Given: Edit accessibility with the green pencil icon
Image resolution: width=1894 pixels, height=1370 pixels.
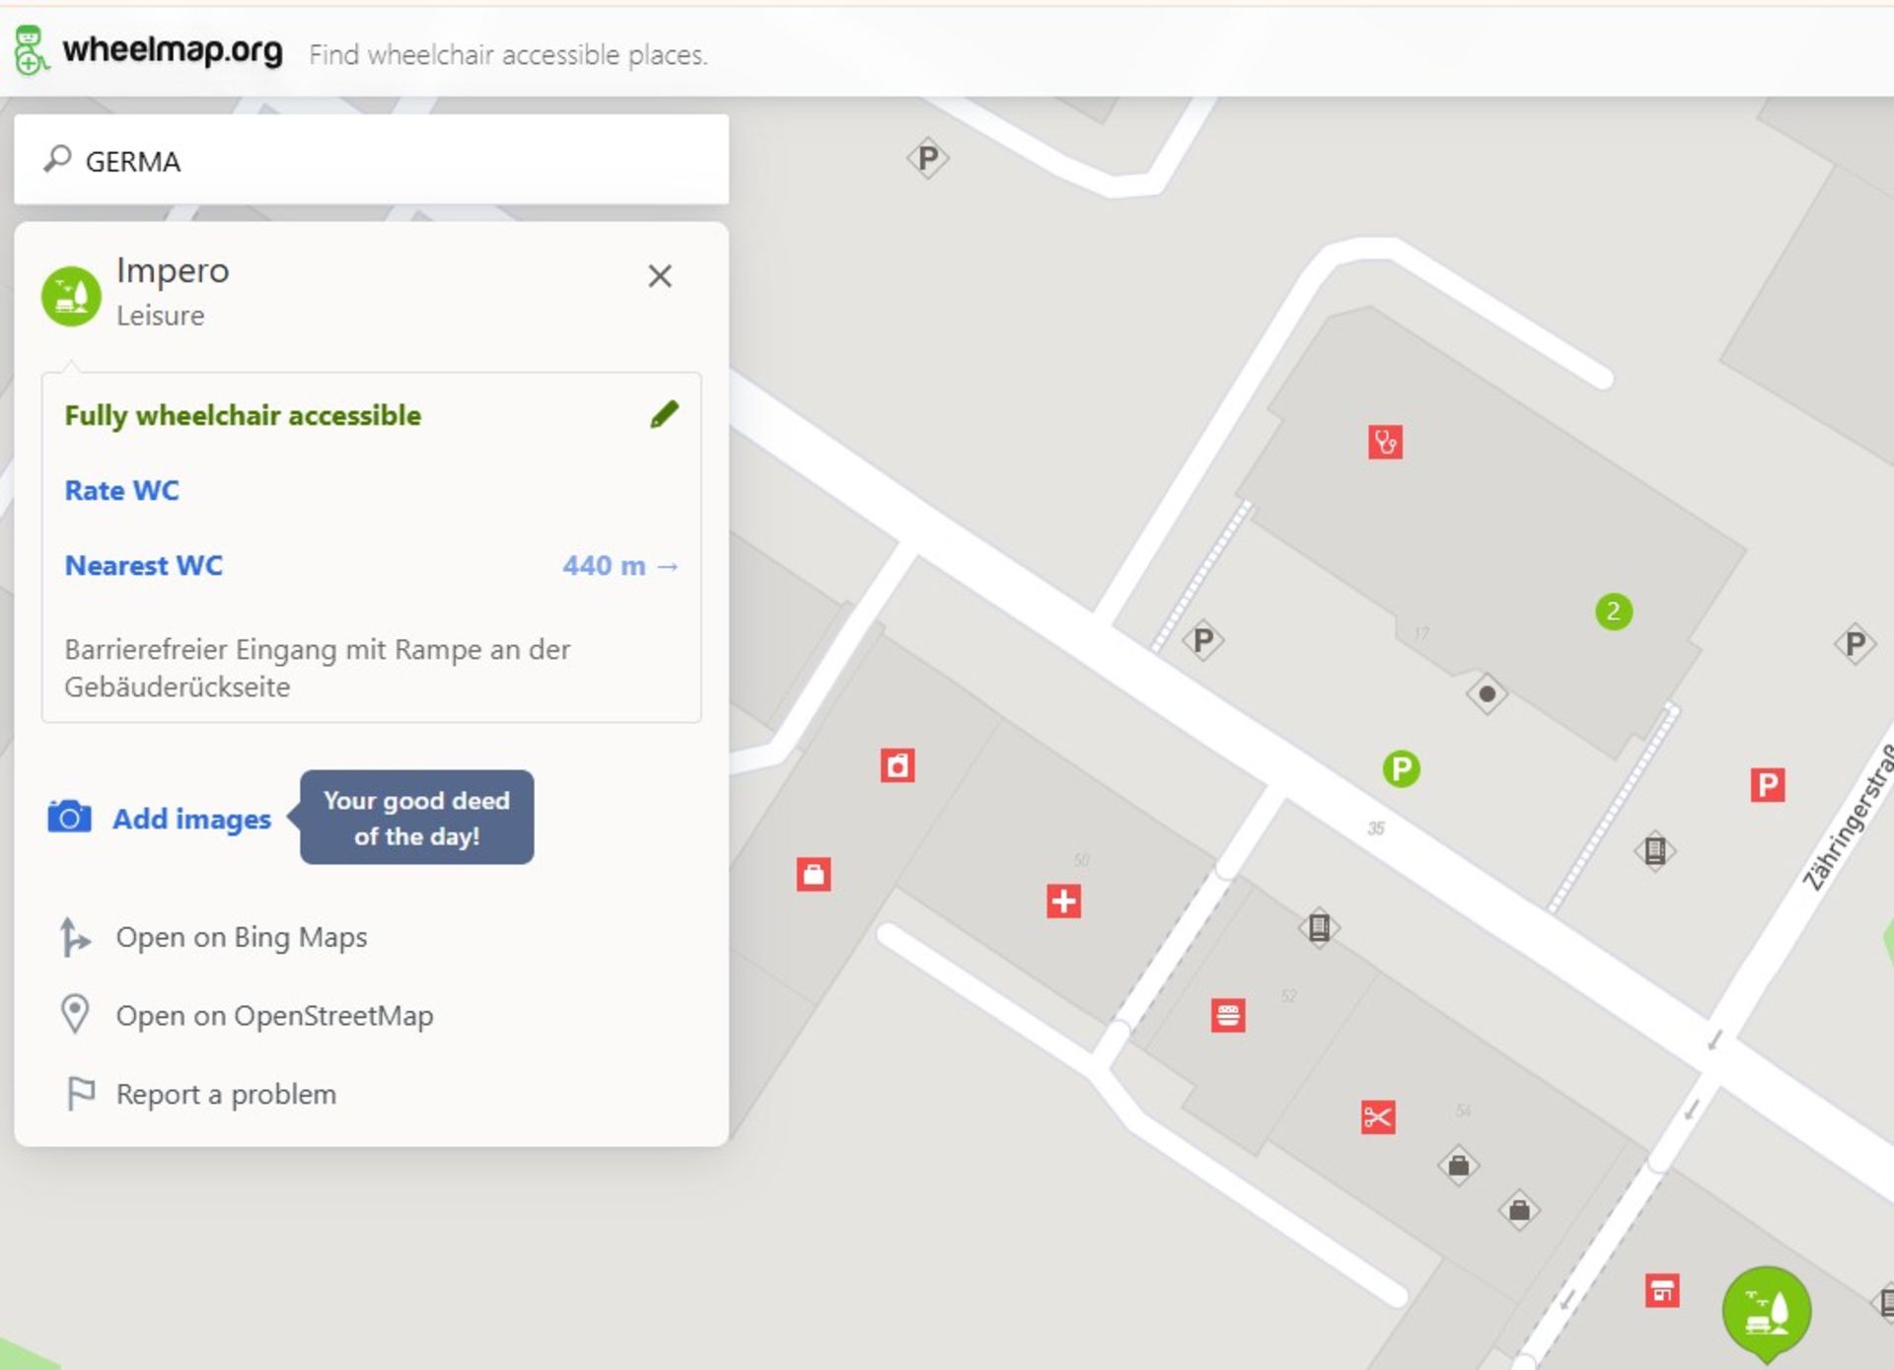Looking at the screenshot, I should pyautogui.click(x=664, y=414).
